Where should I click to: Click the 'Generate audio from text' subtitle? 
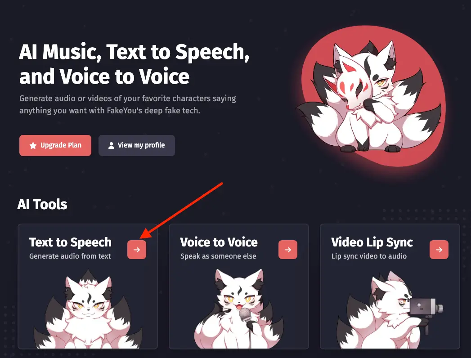(70, 256)
